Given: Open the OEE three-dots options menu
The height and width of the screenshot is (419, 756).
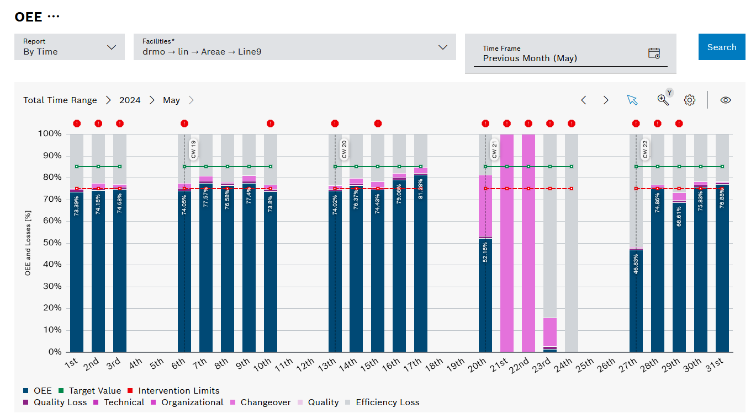Looking at the screenshot, I should point(54,17).
